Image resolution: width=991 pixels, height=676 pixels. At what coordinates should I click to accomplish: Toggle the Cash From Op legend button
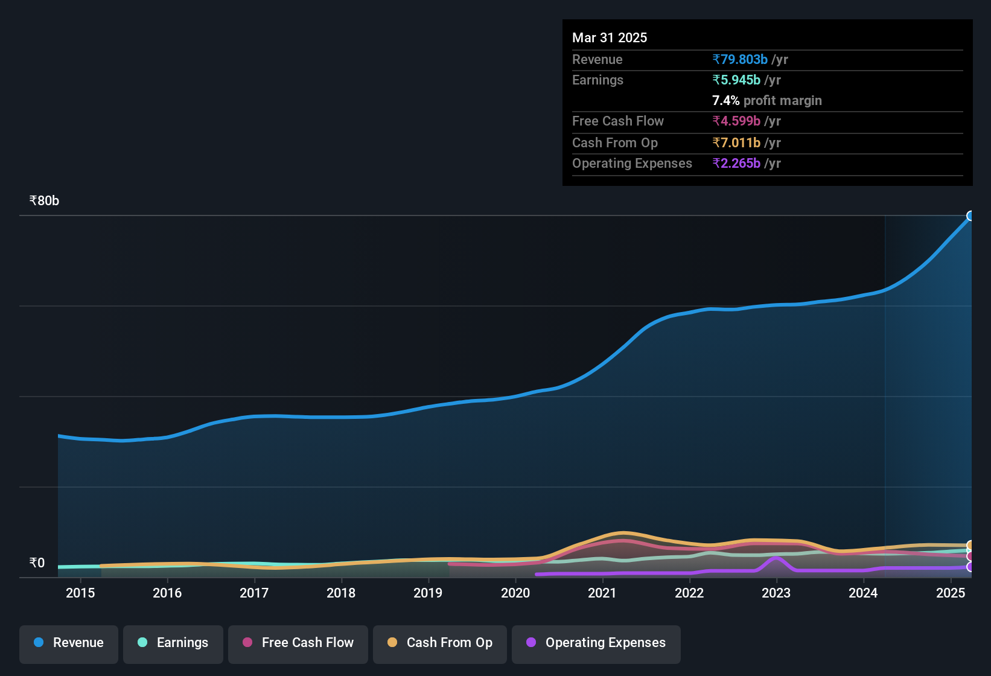[440, 643]
